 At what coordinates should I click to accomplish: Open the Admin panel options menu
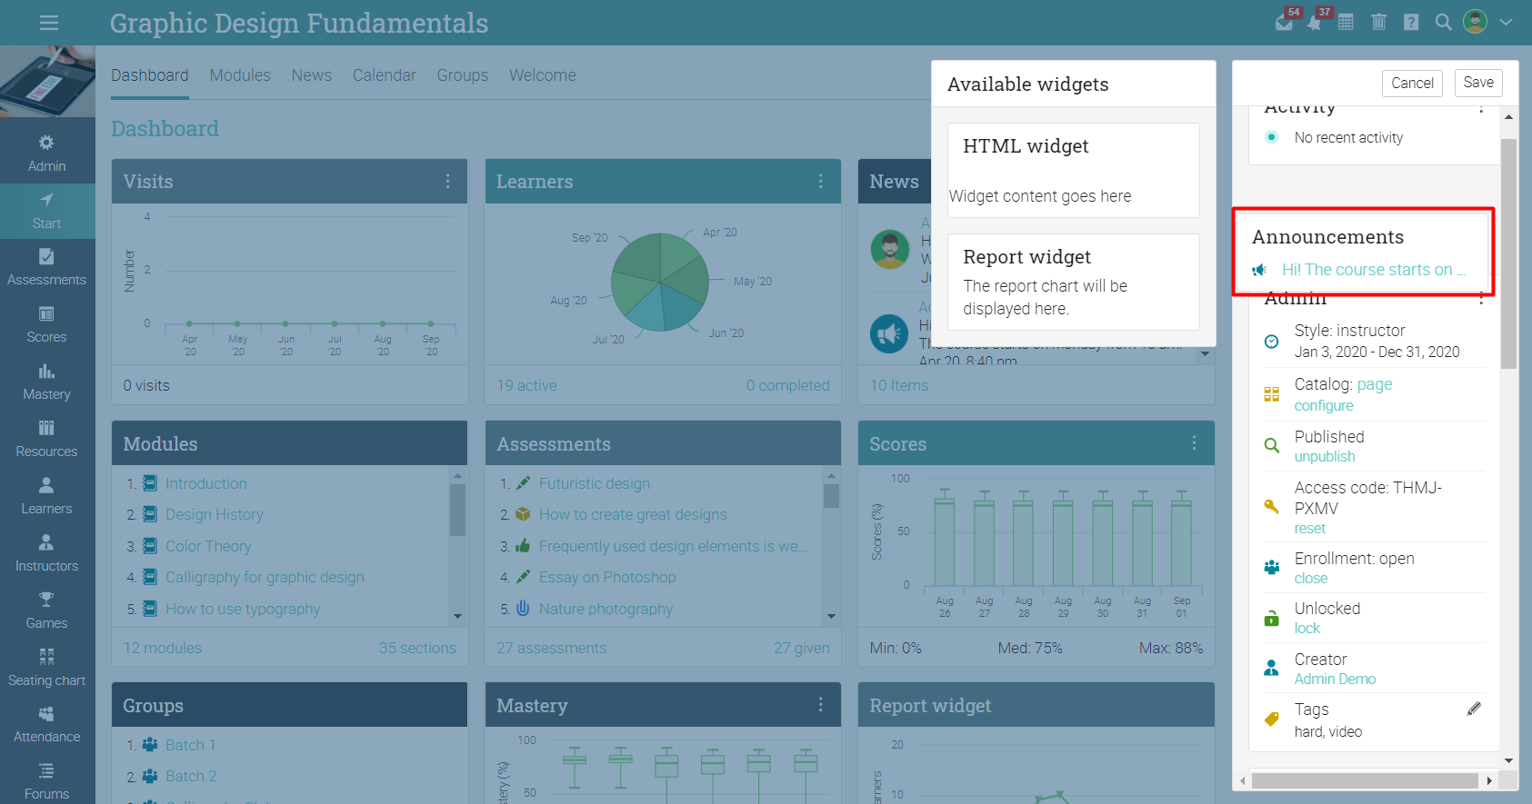click(1481, 298)
